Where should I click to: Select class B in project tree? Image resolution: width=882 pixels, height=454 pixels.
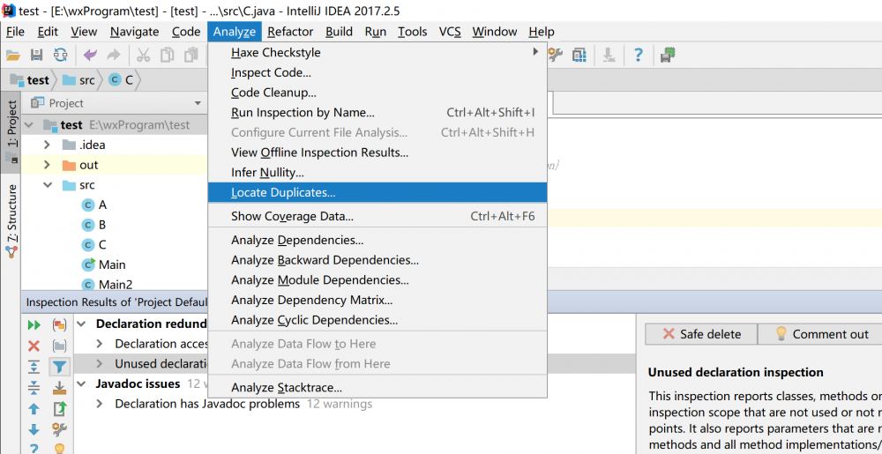94,225
